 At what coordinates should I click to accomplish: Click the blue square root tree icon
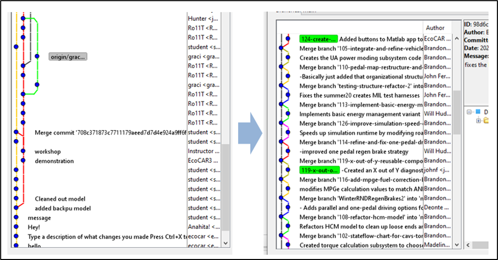pyautogui.click(x=478, y=111)
